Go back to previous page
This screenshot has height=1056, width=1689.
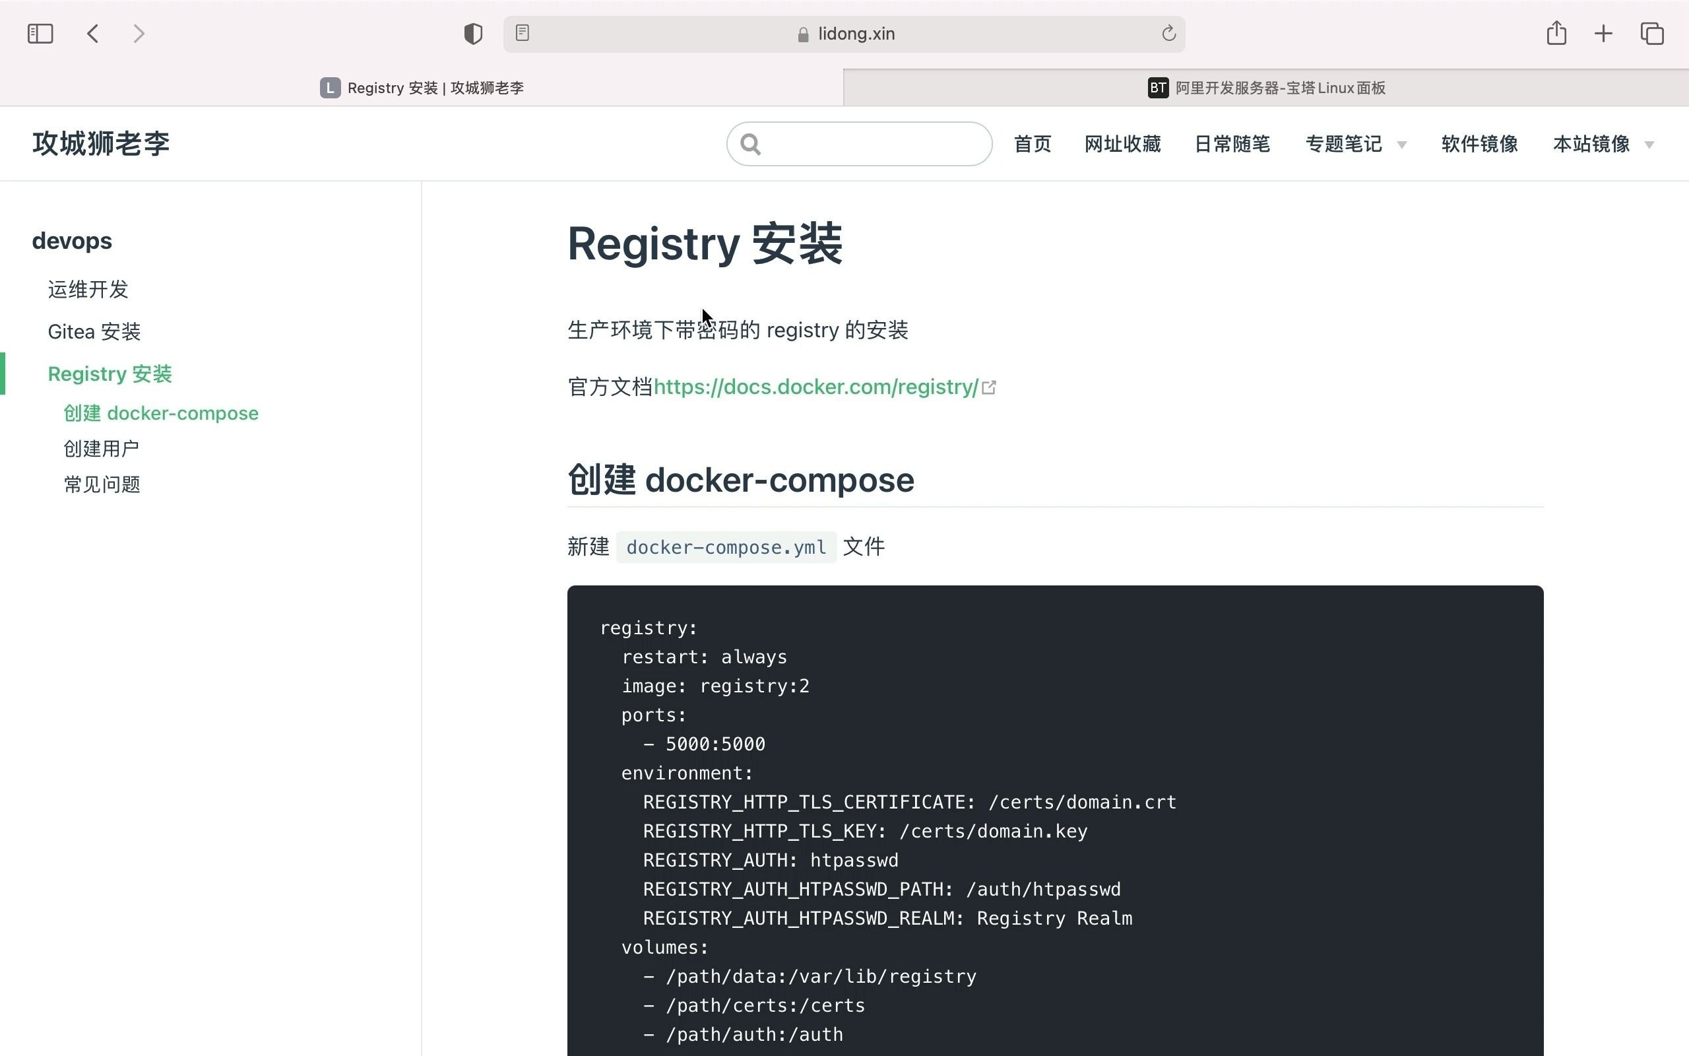pos(93,34)
